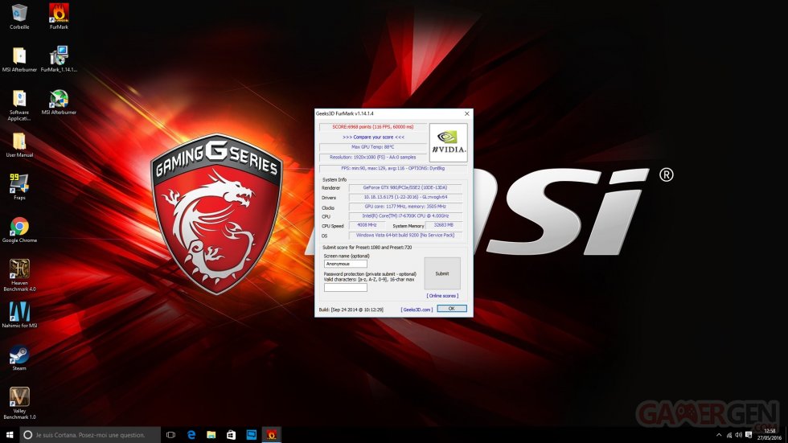This screenshot has height=443, width=788.
Task: Click the 4008 MHz CPU Speed value
Action: 367,225
